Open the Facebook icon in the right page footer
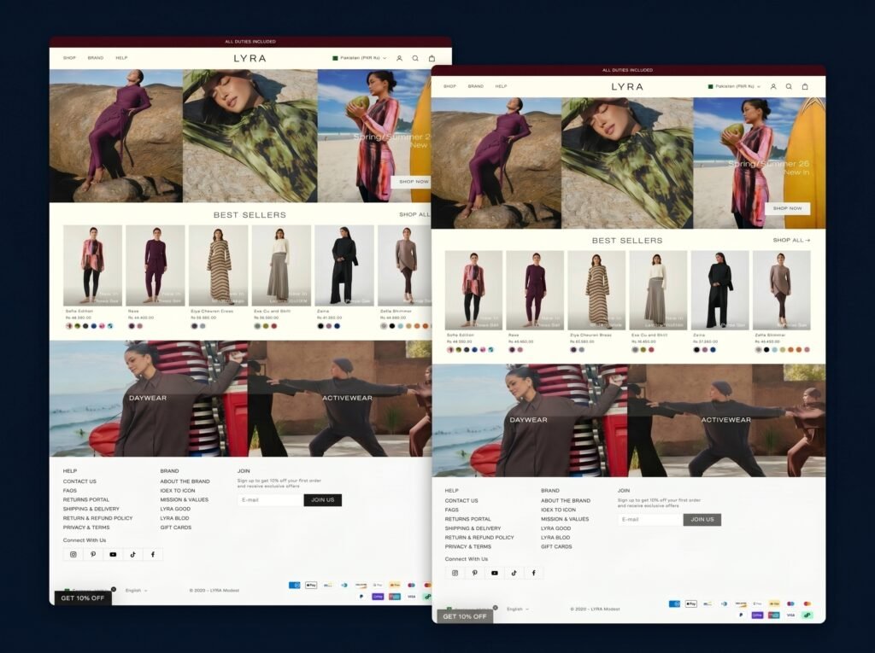The image size is (875, 653). click(533, 573)
